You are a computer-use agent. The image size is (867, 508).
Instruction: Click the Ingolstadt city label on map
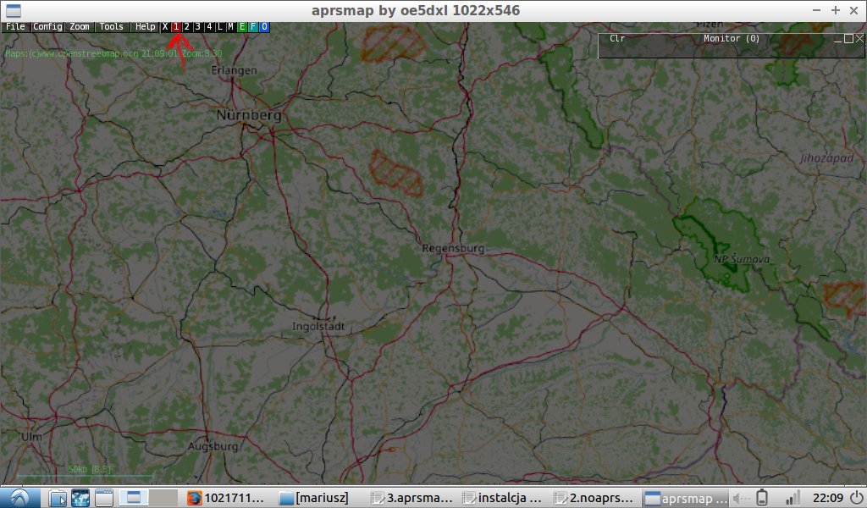pos(318,326)
